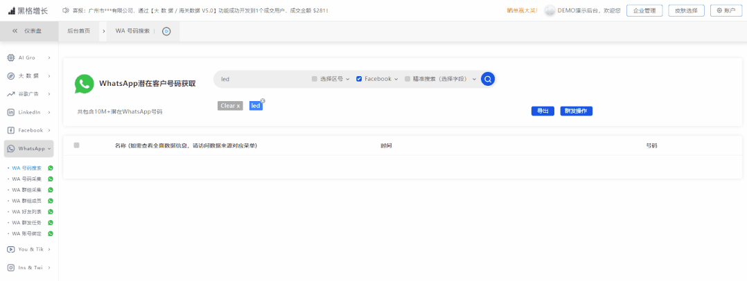Click the LinkedIn icon in sidebar

point(11,112)
